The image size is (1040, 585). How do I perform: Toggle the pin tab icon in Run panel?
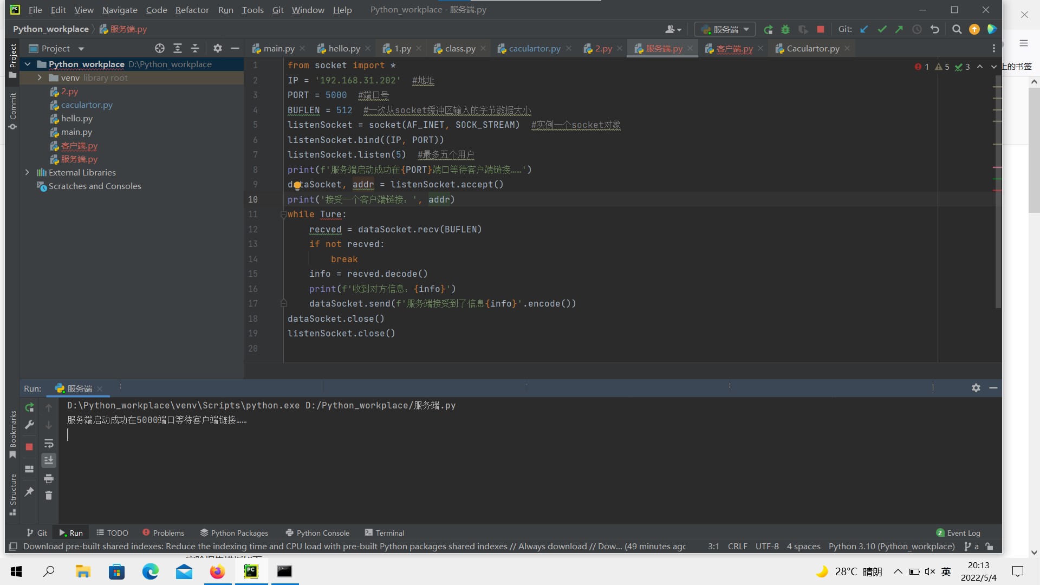pyautogui.click(x=29, y=492)
